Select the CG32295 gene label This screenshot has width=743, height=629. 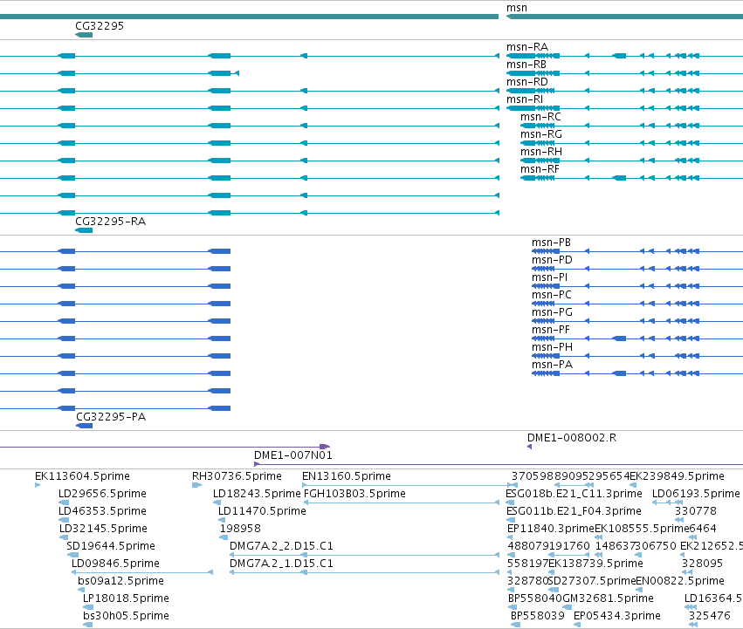[x=100, y=25]
